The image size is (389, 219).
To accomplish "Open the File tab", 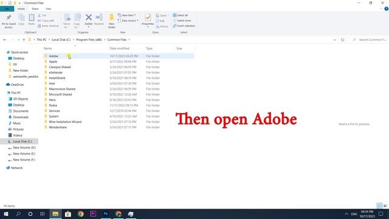I will pyautogui.click(x=7, y=9).
